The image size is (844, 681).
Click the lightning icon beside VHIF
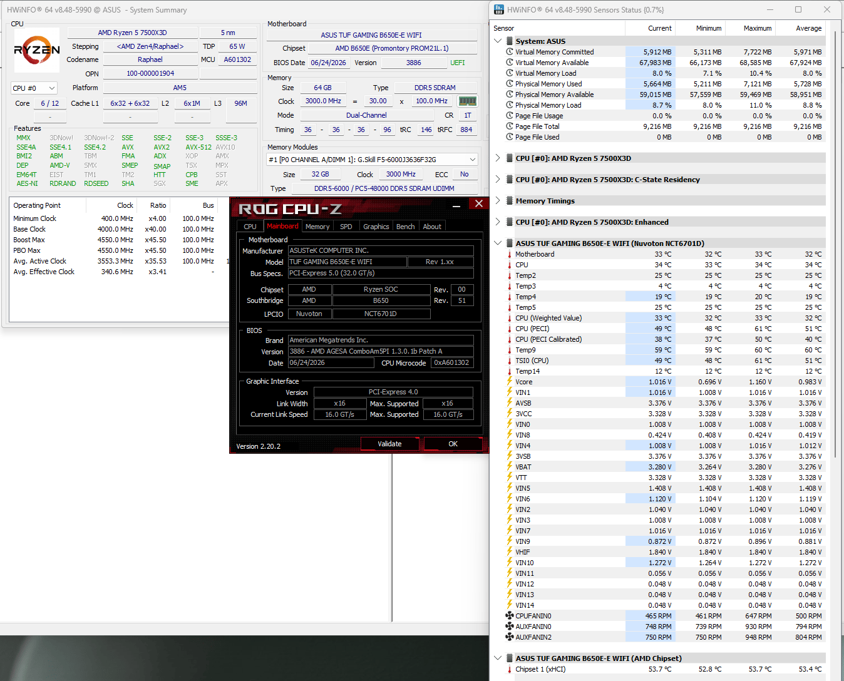[x=510, y=551]
